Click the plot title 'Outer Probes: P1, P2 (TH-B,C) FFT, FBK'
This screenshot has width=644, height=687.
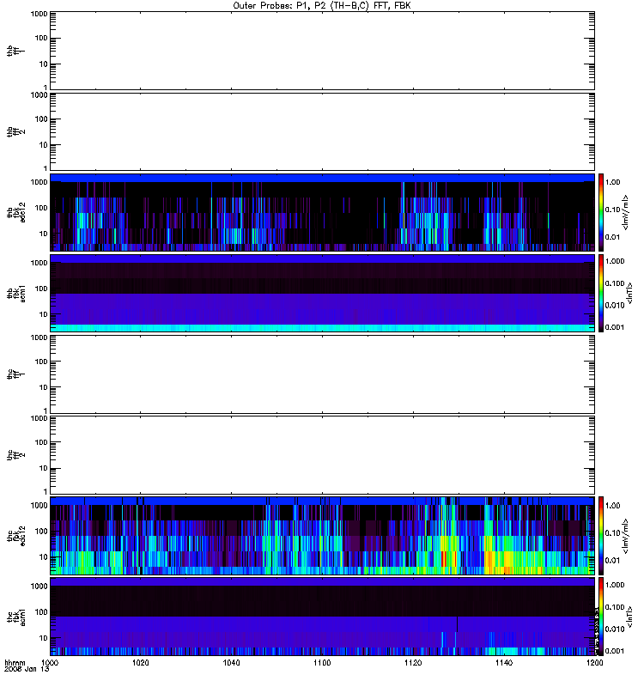322,6
